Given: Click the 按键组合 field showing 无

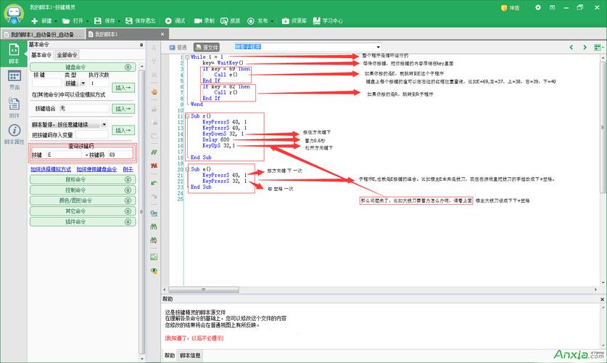Looking at the screenshot, I should point(83,108).
